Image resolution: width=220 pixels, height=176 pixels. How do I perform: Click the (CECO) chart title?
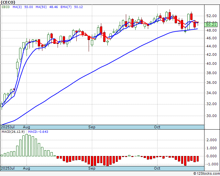coord(8,2)
